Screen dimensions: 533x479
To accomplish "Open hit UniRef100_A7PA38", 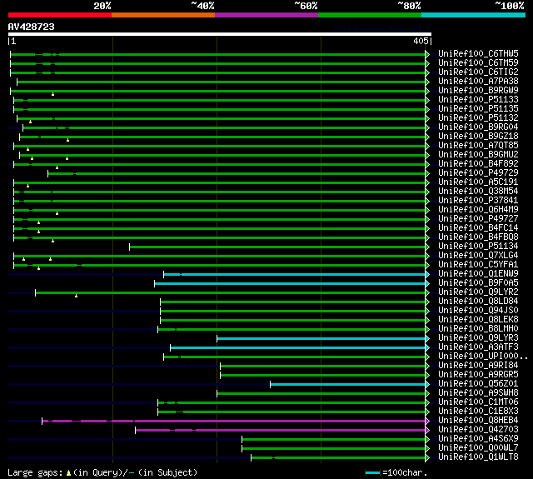I will (x=478, y=82).
